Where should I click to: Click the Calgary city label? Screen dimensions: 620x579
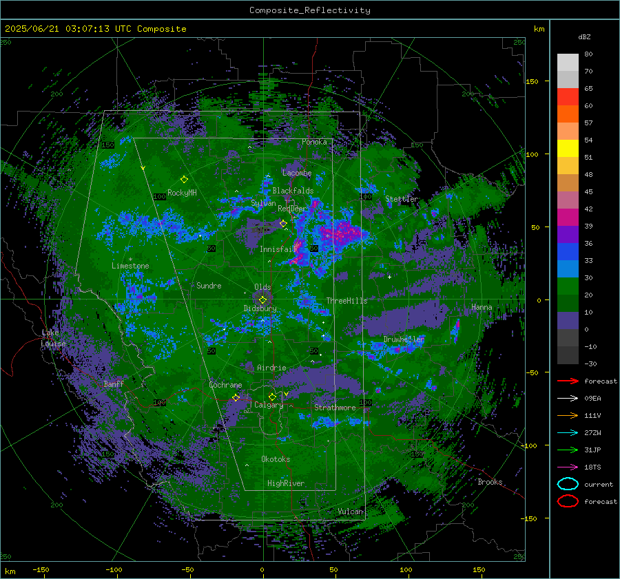click(x=269, y=405)
